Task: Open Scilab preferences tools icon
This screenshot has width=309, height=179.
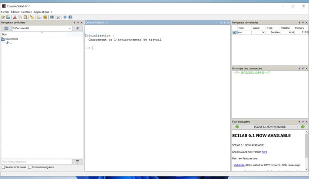Action: 58,17
